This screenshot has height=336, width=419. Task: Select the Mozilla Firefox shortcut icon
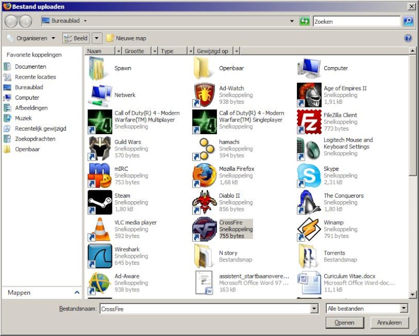[x=205, y=176]
